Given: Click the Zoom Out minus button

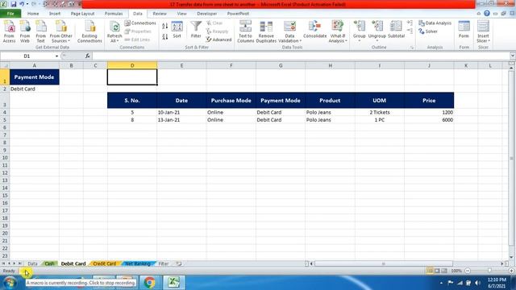Looking at the screenshot, I should pos(468,271).
